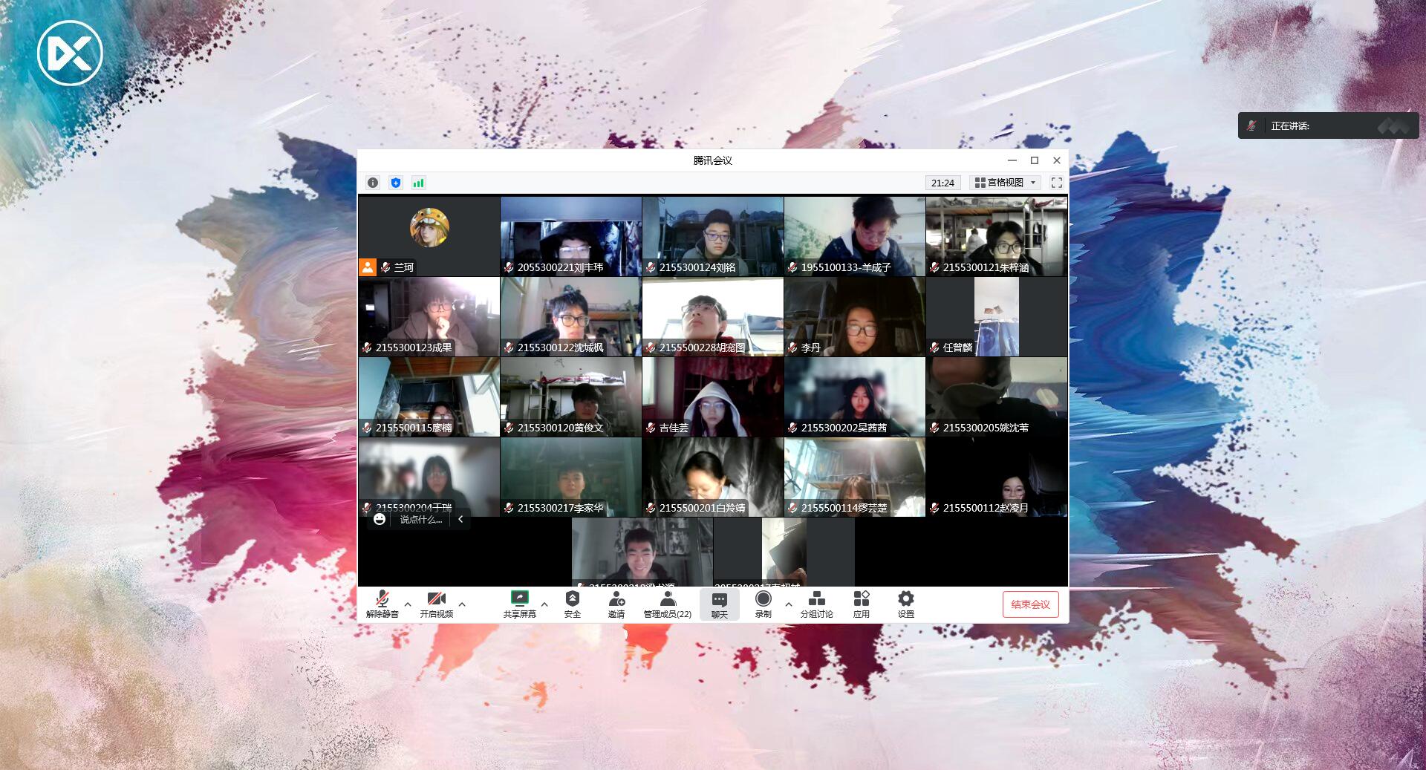Open the Security (安全) options
1426x770 pixels.
coord(572,604)
